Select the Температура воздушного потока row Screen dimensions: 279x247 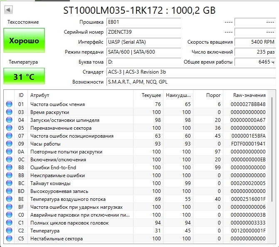[136, 199]
